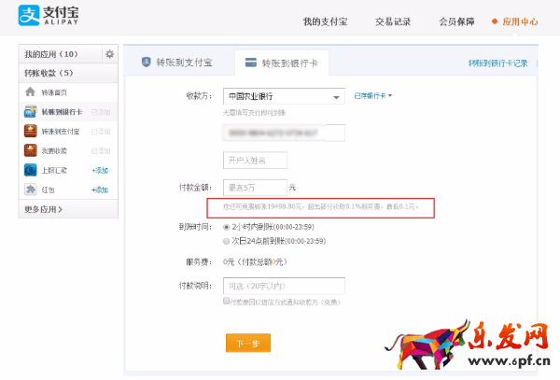The image size is (560, 380).
Task: Click the house icon for 转账首页
Action: (31, 92)
